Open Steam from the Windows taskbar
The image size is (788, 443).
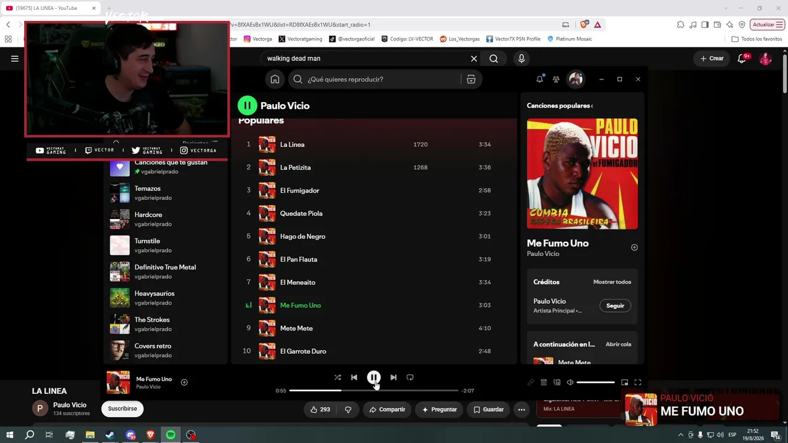pyautogui.click(x=110, y=435)
